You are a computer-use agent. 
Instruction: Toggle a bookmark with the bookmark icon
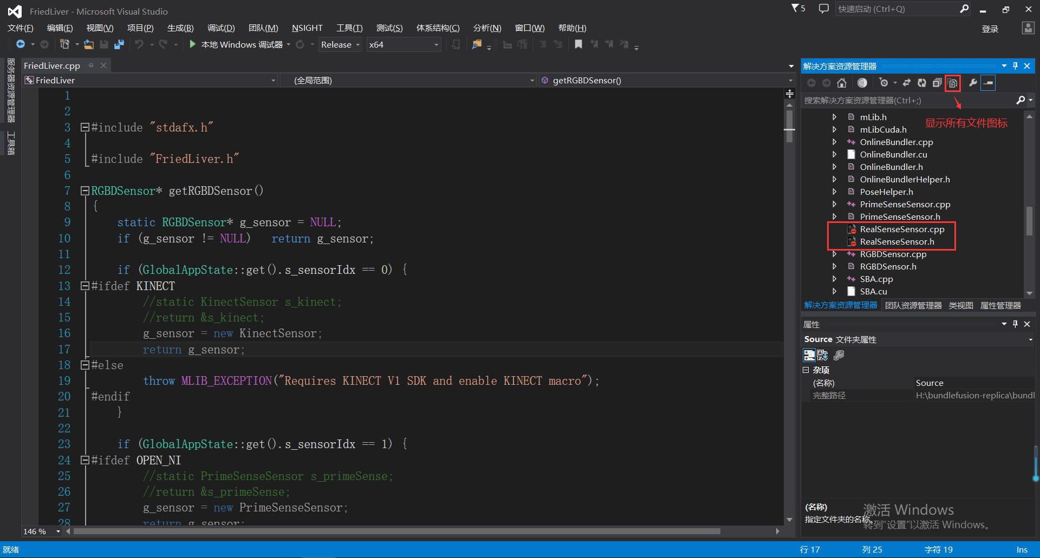click(x=578, y=44)
